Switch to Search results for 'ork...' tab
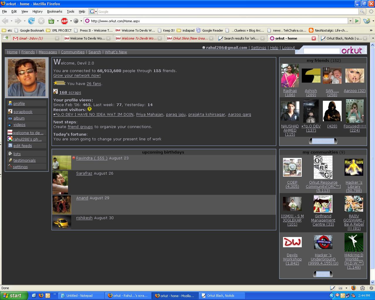 point(241,38)
